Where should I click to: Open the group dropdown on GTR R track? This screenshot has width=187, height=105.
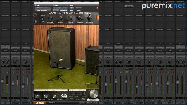[170, 57]
